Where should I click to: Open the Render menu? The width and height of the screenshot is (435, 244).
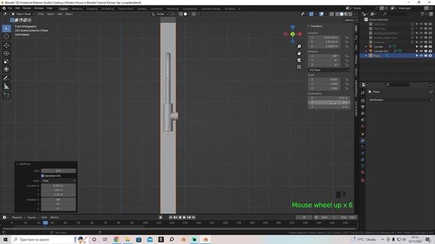(27, 8)
